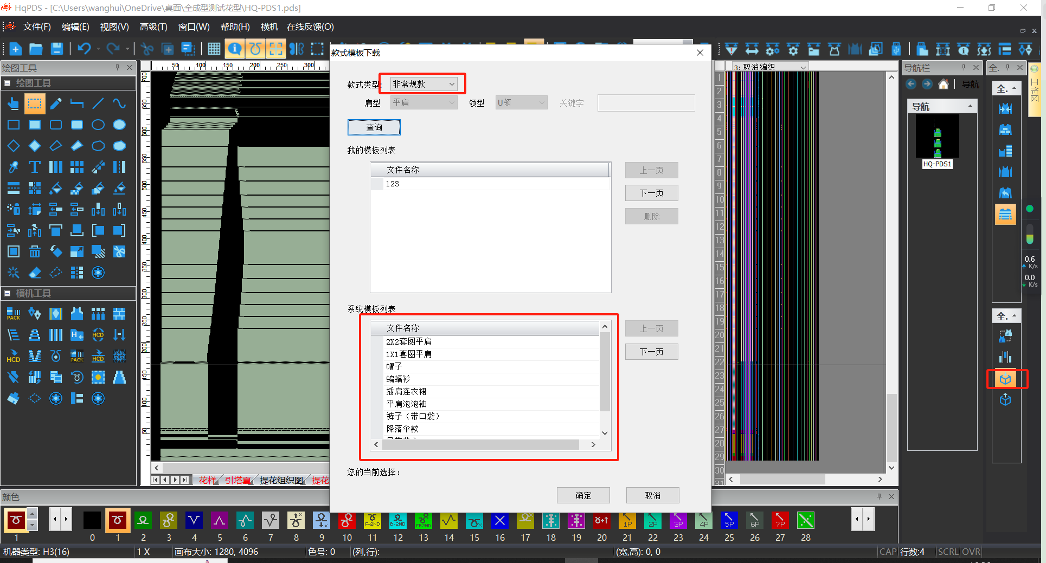
Task: Toggle the grid display toolbar button
Action: point(214,49)
